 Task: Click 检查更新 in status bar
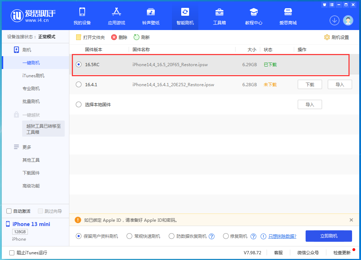(342, 252)
